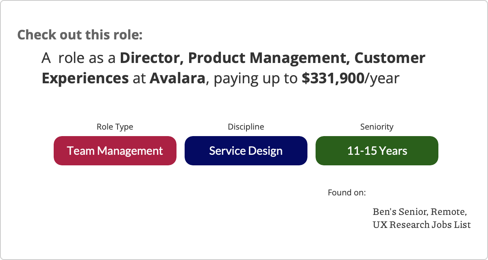
Task: Select the navy Service Design badge
Action: click(246, 151)
